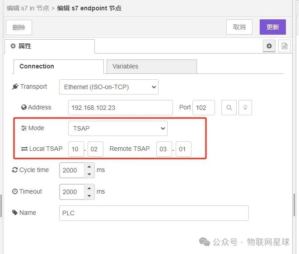Expand the Mode TSAP dropdown
The width and height of the screenshot is (299, 254).
click(117, 128)
